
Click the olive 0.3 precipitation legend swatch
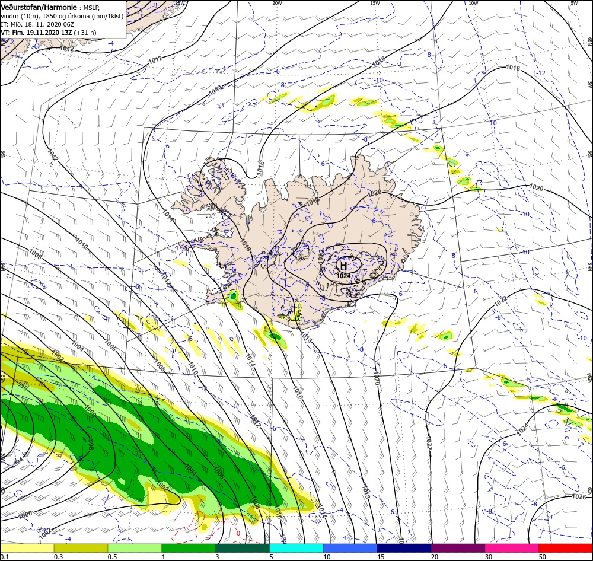81,548
